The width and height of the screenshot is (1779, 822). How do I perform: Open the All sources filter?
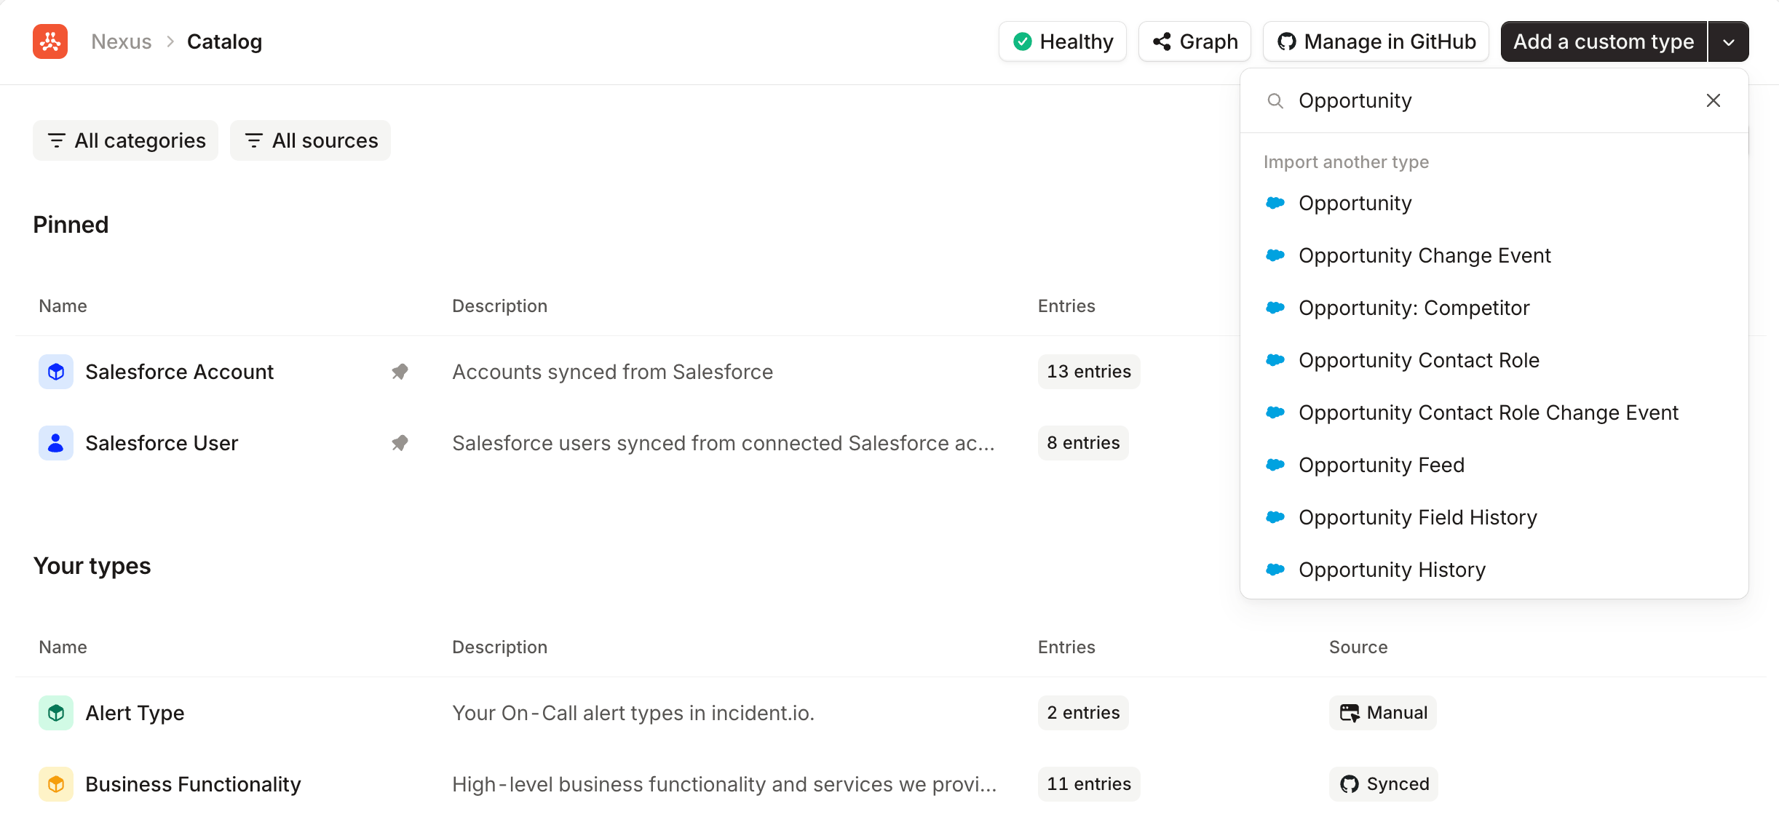[x=311, y=140]
